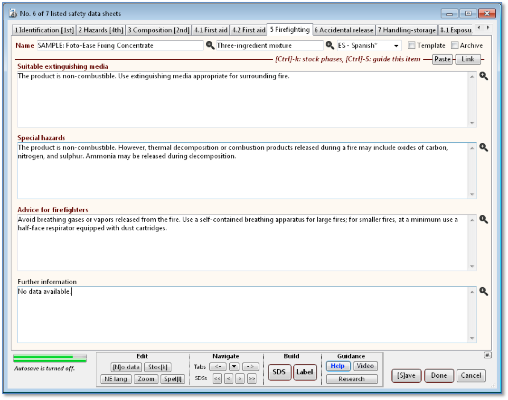This screenshot has height=400, width=508.
Task: Switch to 2 Hazards tab
Action: [x=101, y=30]
